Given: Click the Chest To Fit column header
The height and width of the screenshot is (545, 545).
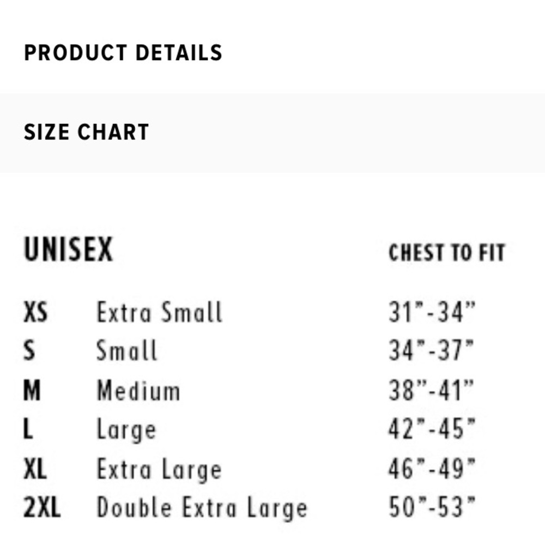Looking at the screenshot, I should [x=447, y=253].
